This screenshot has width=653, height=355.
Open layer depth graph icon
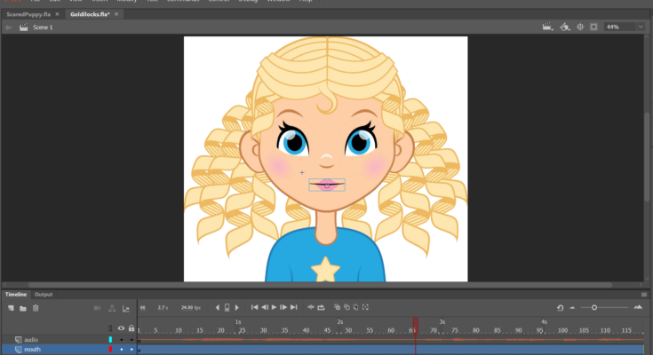(x=126, y=308)
